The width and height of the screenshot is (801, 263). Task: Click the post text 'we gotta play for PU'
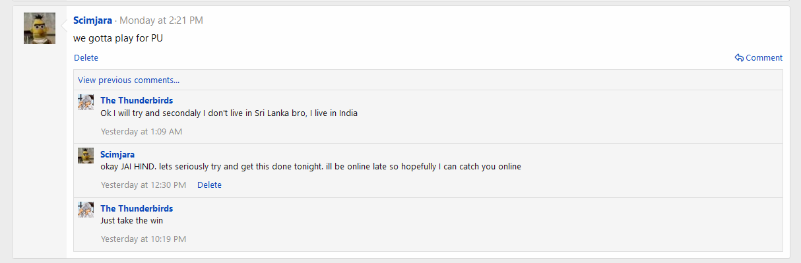[118, 38]
